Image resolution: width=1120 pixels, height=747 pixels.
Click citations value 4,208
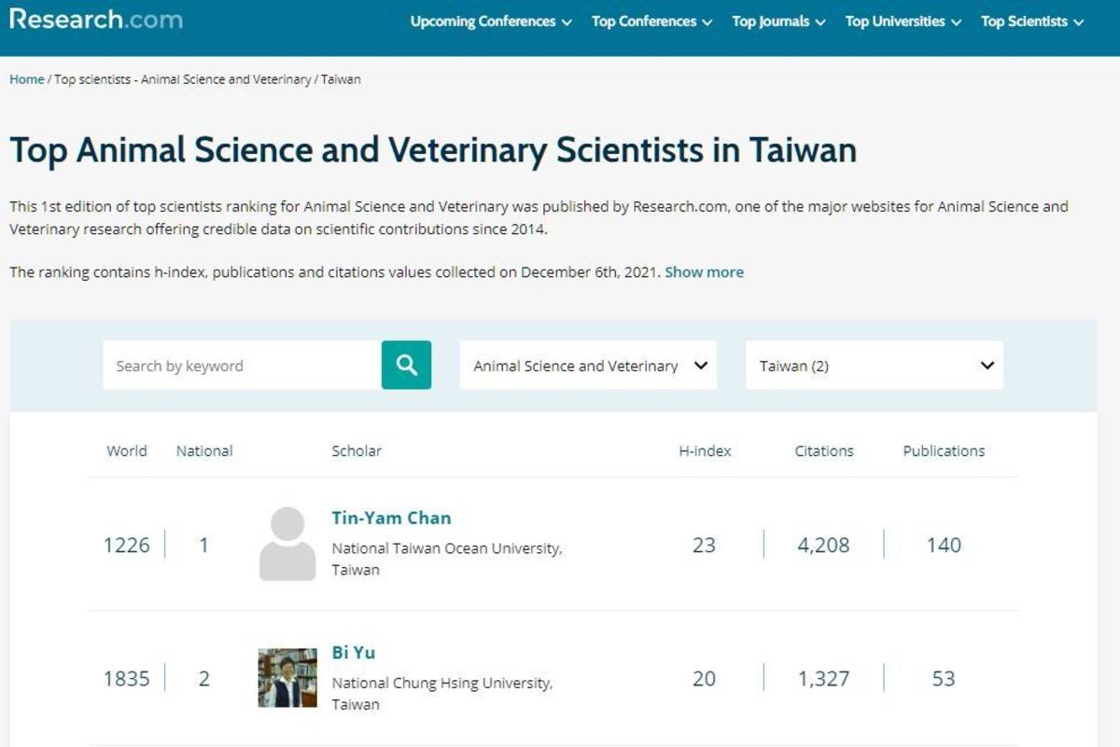tap(823, 545)
